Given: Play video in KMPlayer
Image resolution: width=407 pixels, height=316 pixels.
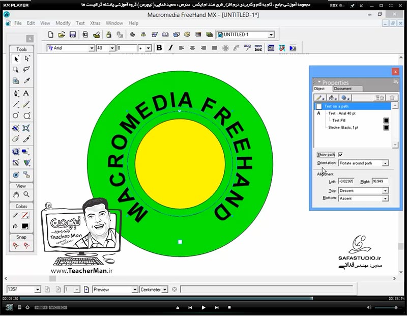Looking at the screenshot, I should 203,307.
